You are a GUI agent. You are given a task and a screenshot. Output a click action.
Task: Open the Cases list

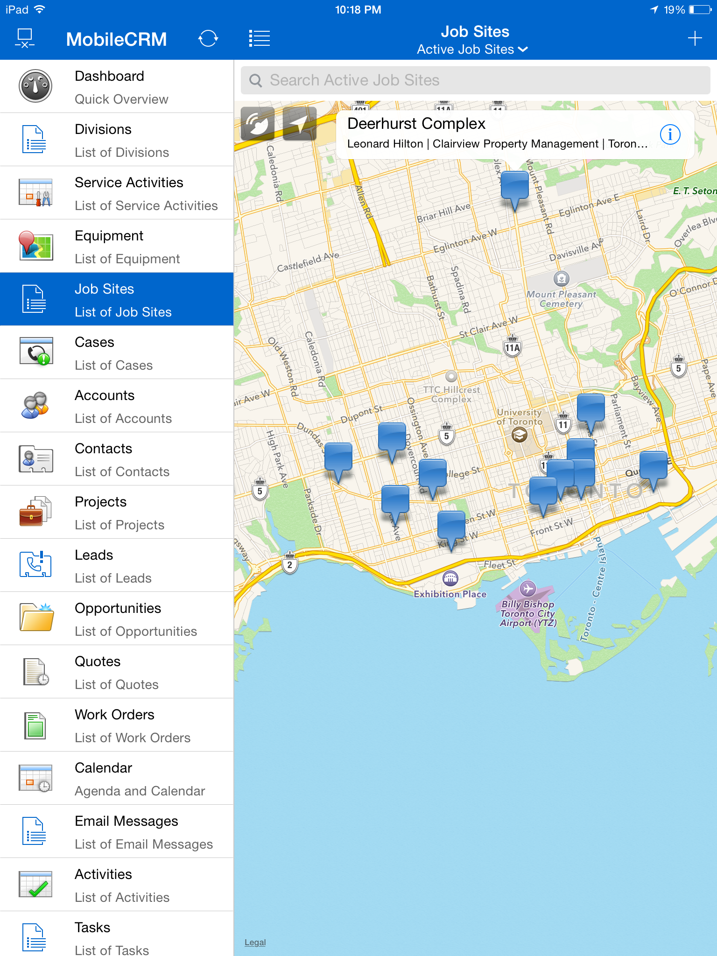click(117, 352)
